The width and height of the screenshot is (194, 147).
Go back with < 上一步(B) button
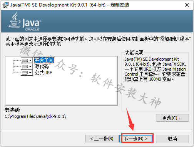[x=102, y=139]
